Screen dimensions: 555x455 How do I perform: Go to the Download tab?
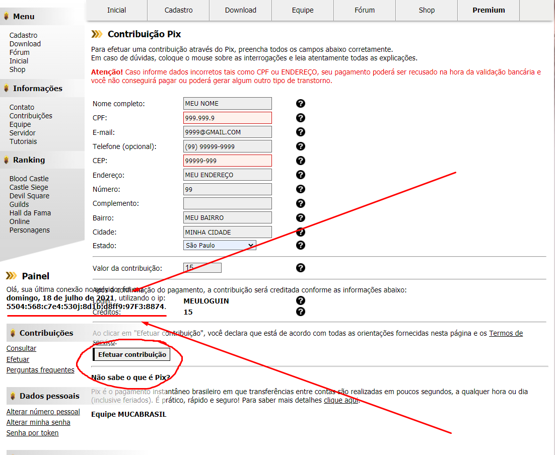[x=240, y=10]
